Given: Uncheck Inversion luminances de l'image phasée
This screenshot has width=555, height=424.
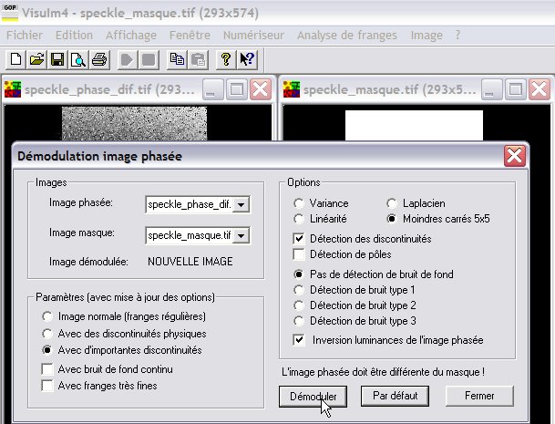Looking at the screenshot, I should 299,340.
